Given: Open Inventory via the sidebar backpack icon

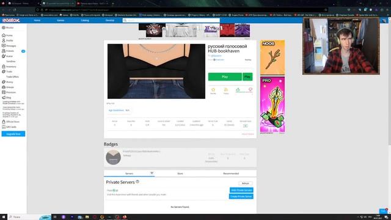Looking at the screenshot, I should (4, 67).
